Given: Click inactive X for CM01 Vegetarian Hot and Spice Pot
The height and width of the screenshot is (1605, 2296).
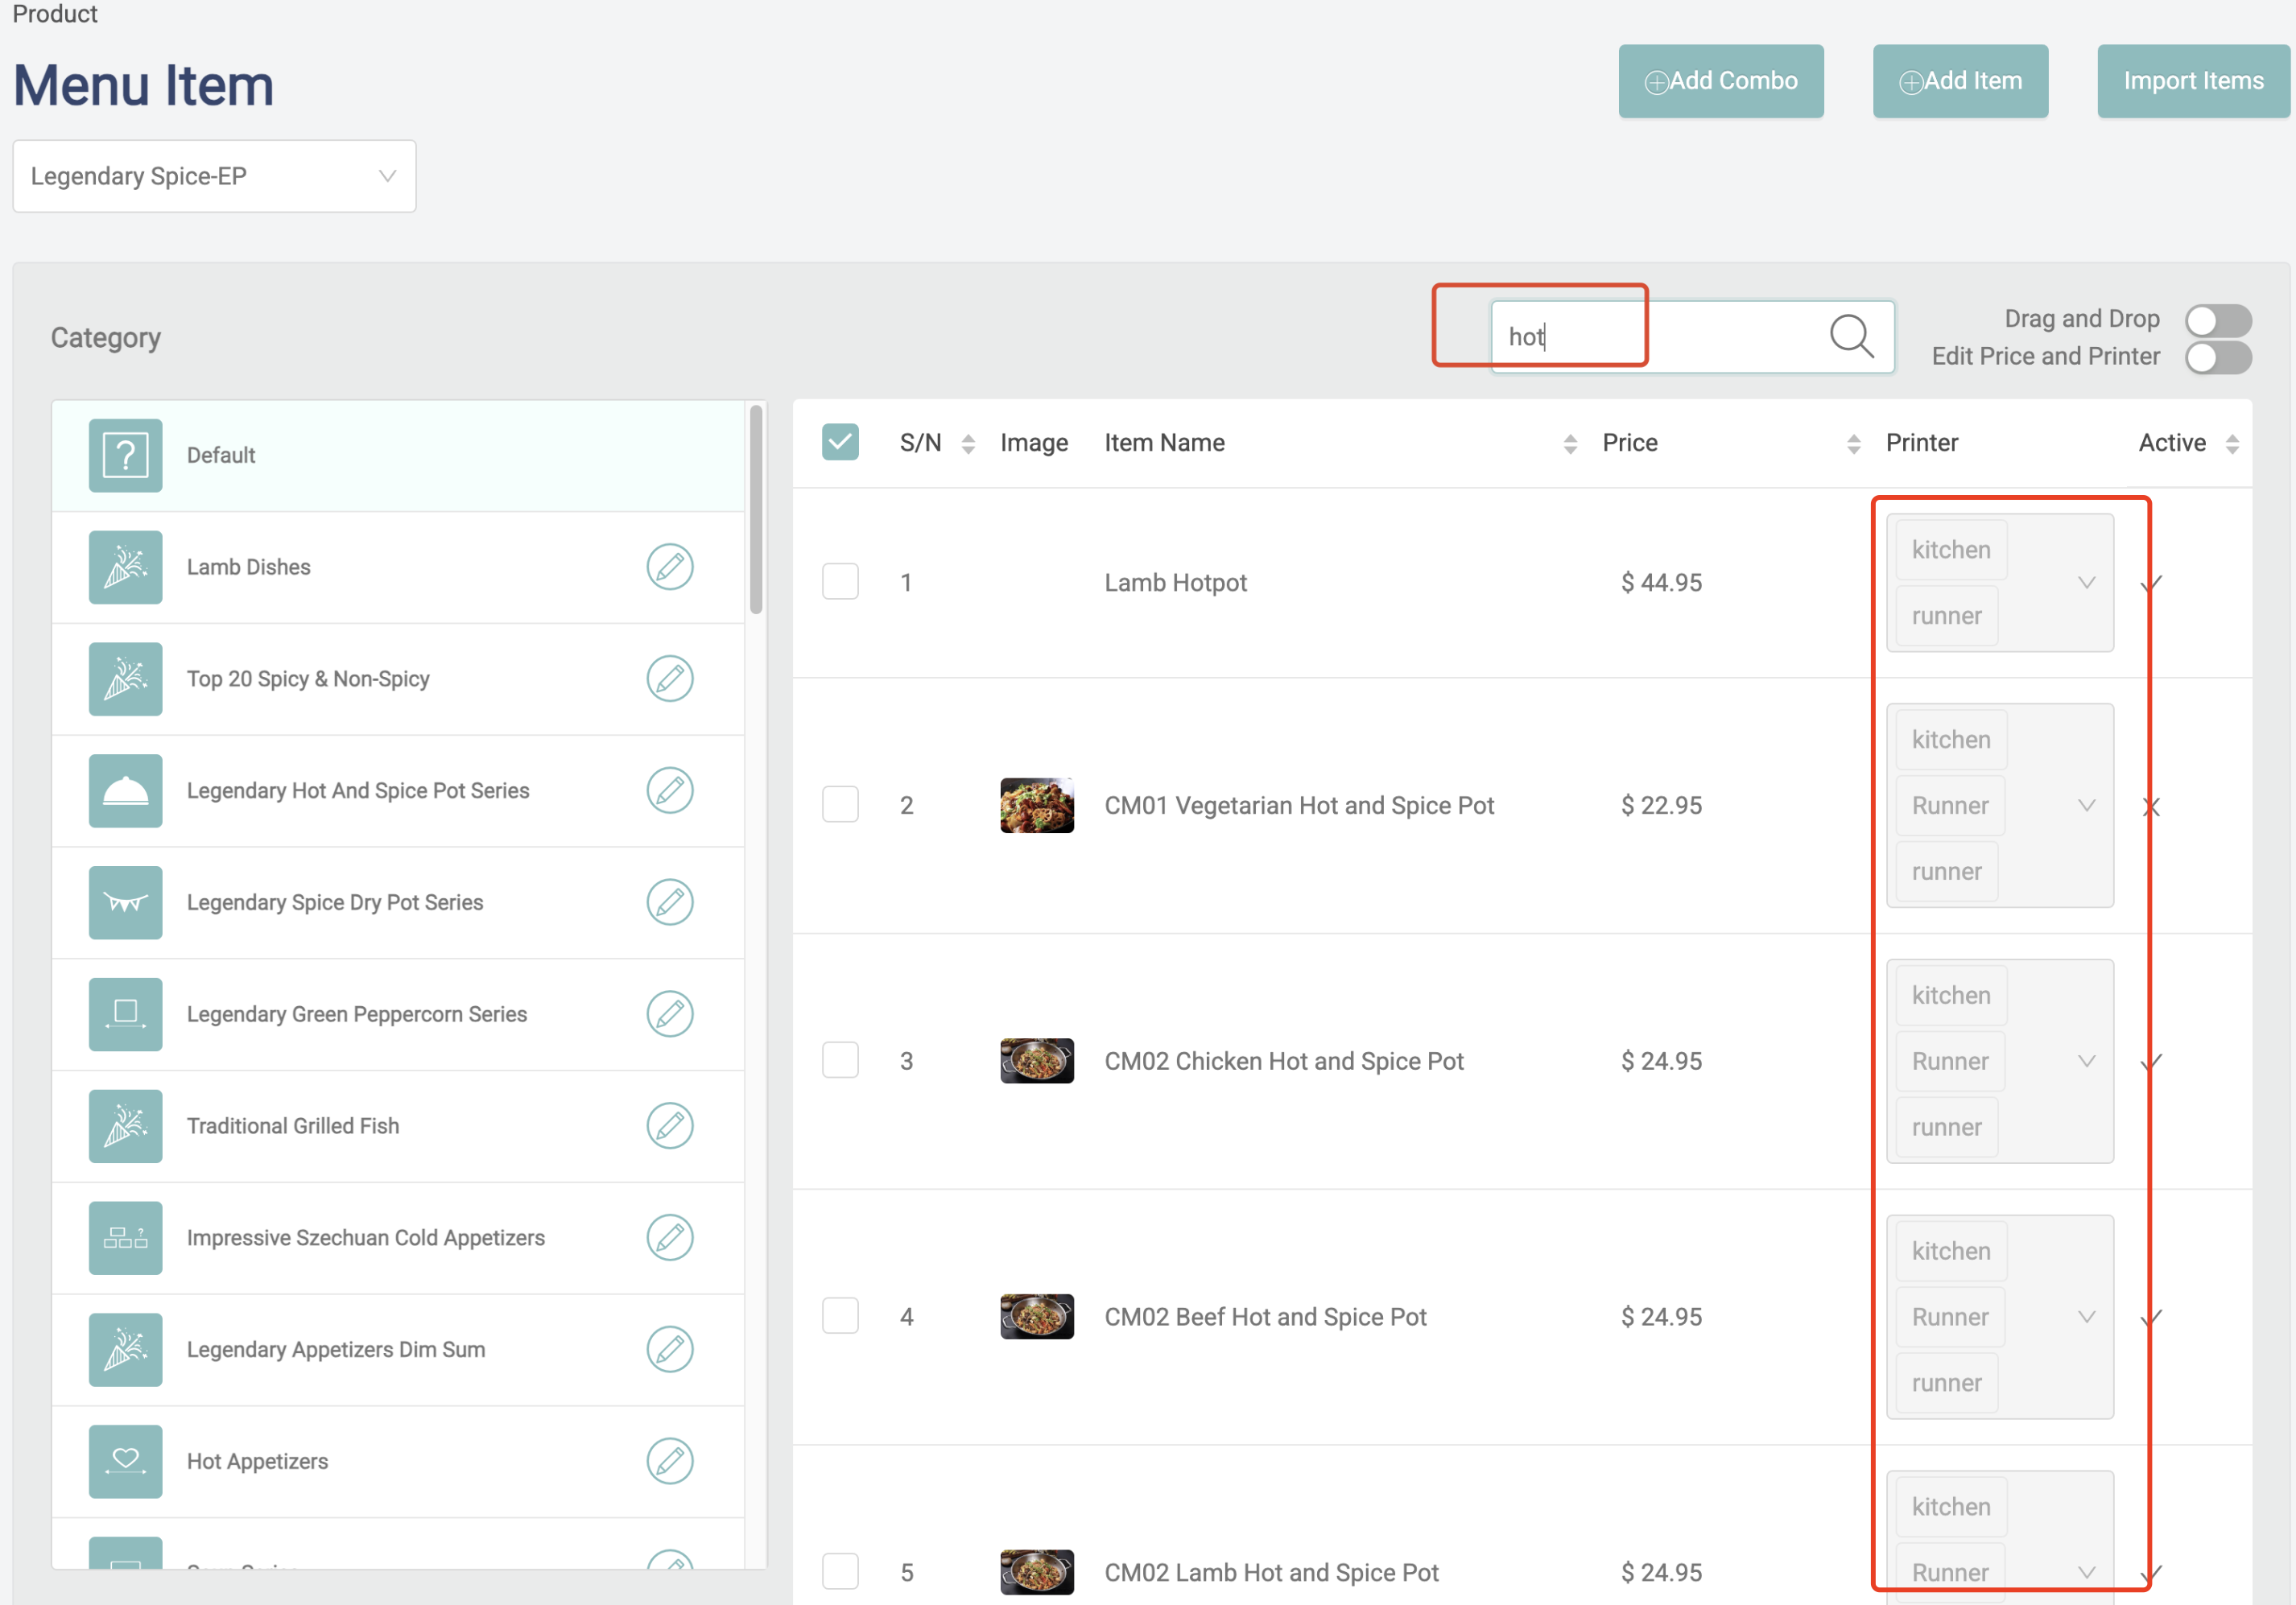Looking at the screenshot, I should pos(2152,807).
